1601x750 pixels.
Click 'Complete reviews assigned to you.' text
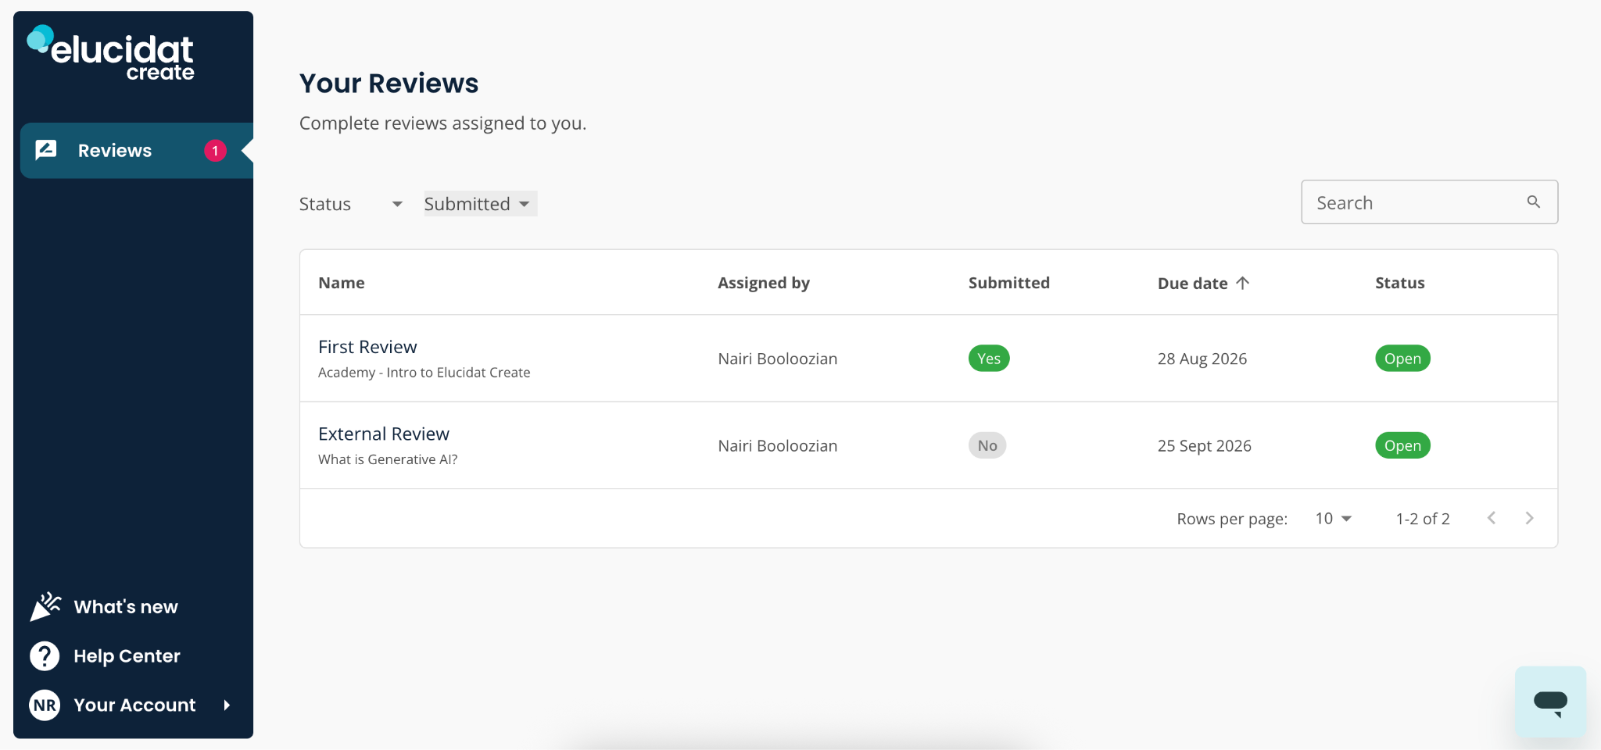pos(443,123)
